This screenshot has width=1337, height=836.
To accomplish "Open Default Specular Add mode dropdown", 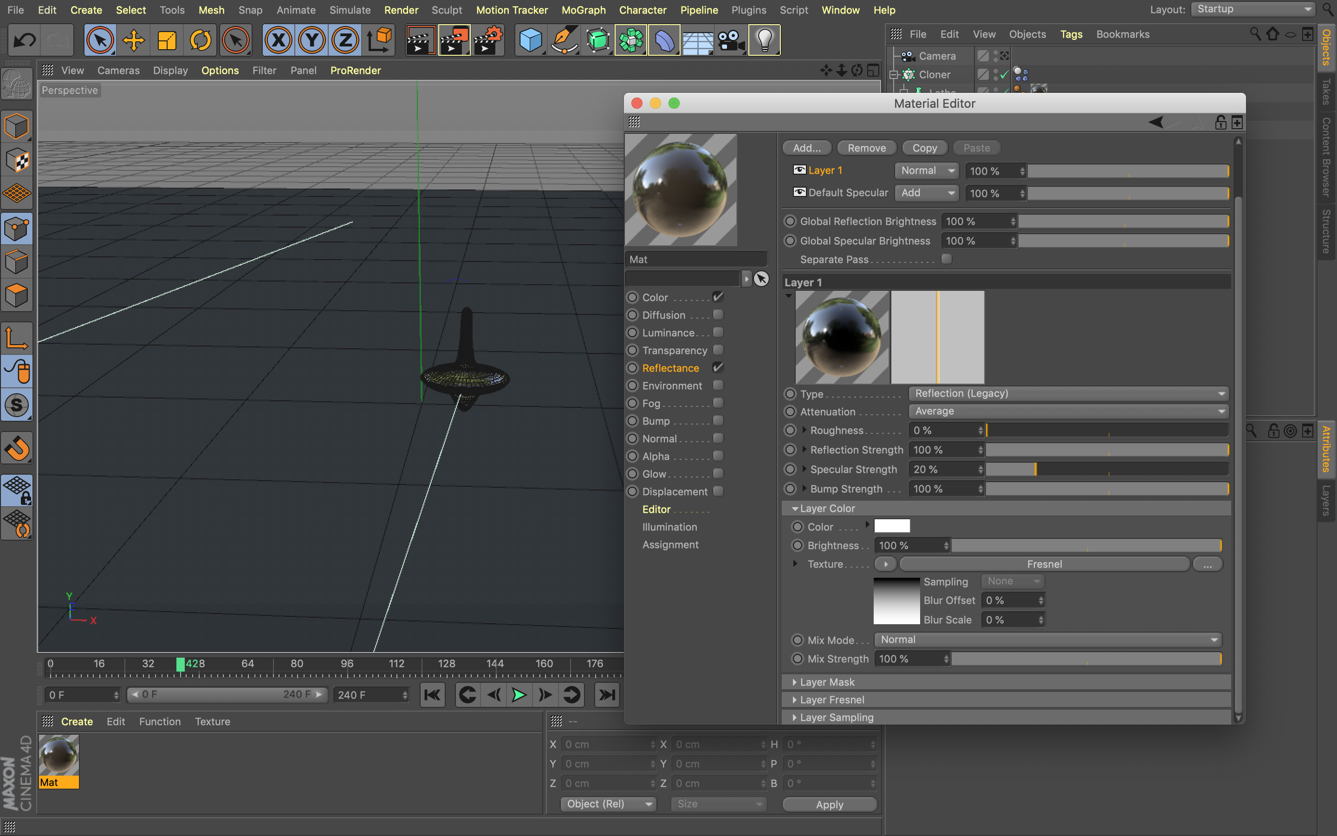I will pos(927,193).
